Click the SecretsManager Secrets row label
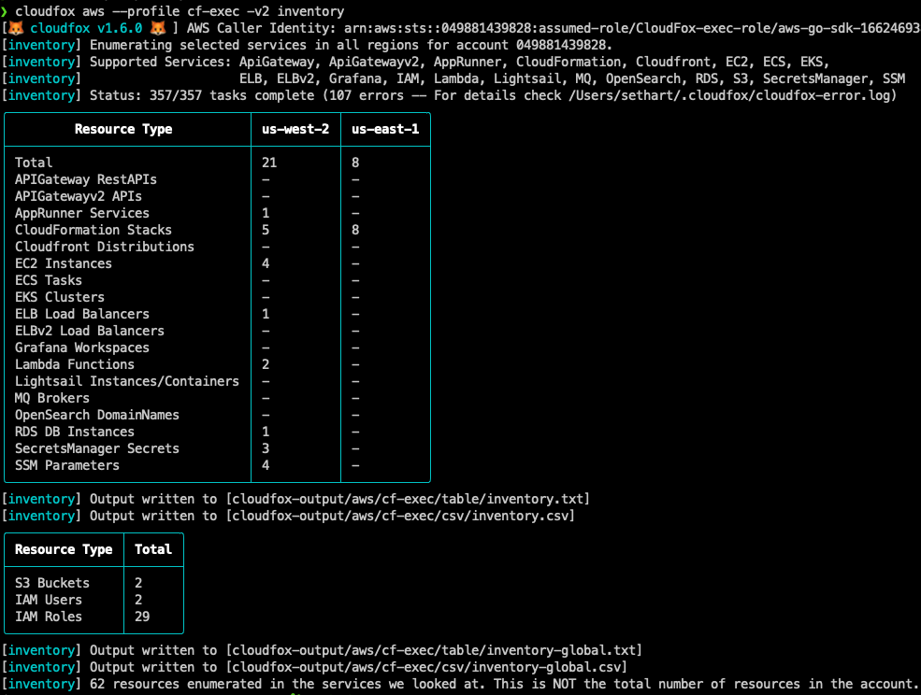This screenshot has width=921, height=695. pos(97,448)
